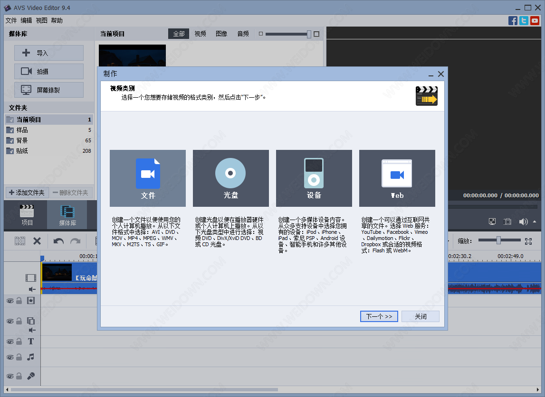Select the Web output category tile

pyautogui.click(x=397, y=178)
